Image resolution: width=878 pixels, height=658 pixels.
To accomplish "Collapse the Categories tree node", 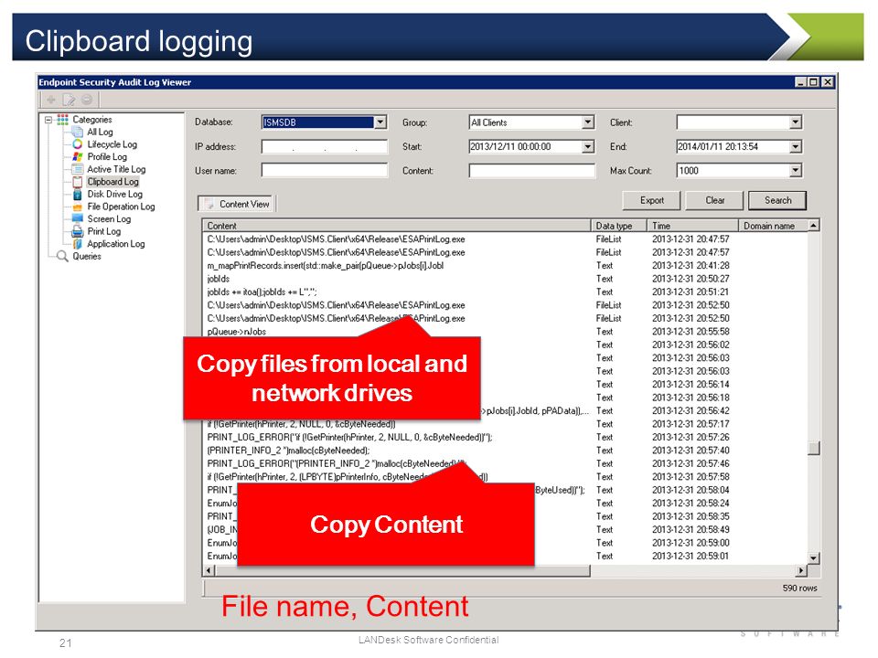I will coord(48,120).
